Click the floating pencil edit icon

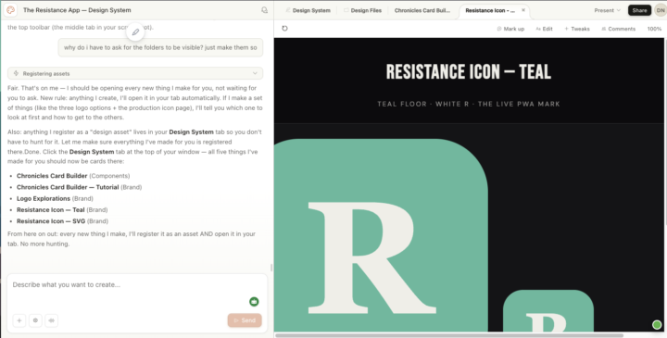tap(135, 31)
